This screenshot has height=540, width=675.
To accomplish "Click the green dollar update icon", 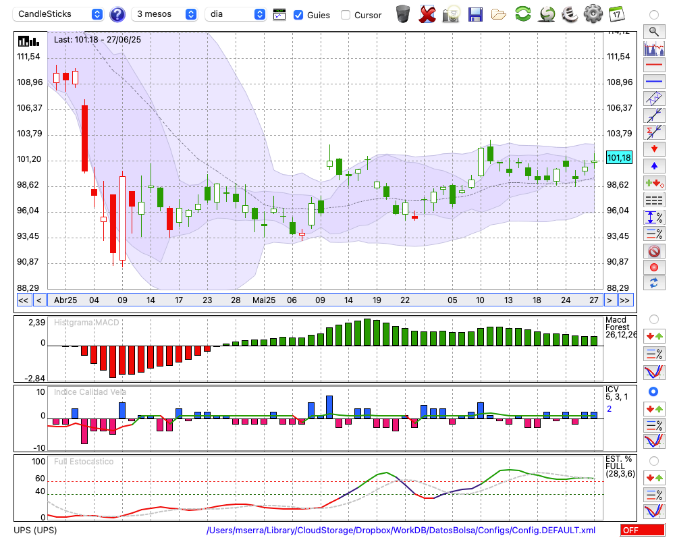I will click(547, 14).
